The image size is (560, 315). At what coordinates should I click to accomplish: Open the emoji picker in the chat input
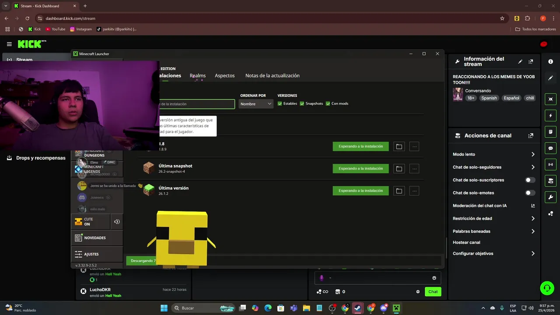click(434, 278)
